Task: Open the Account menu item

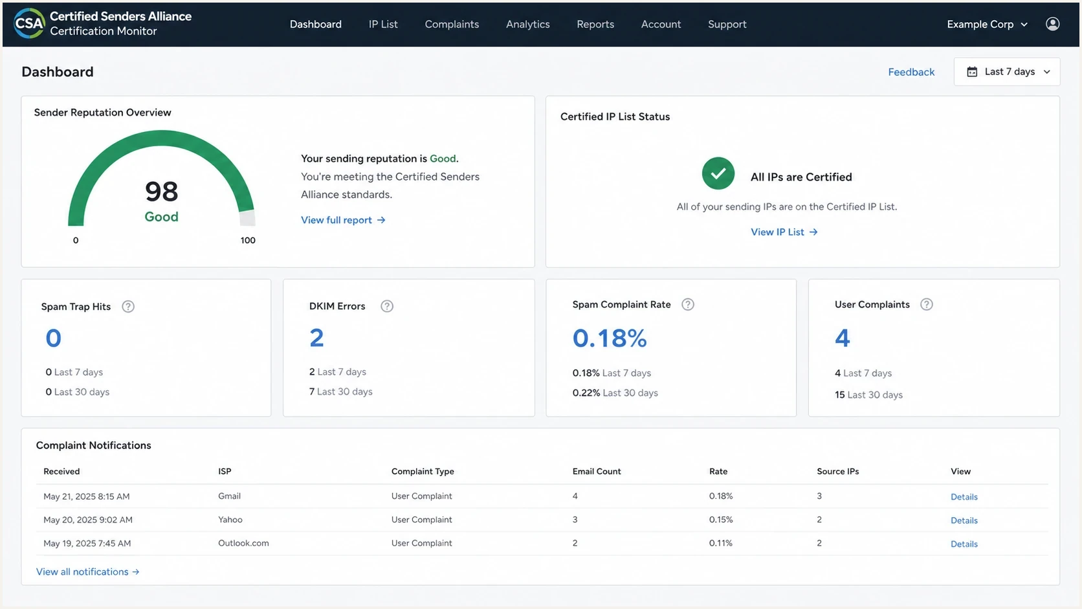Action: pyautogui.click(x=661, y=24)
